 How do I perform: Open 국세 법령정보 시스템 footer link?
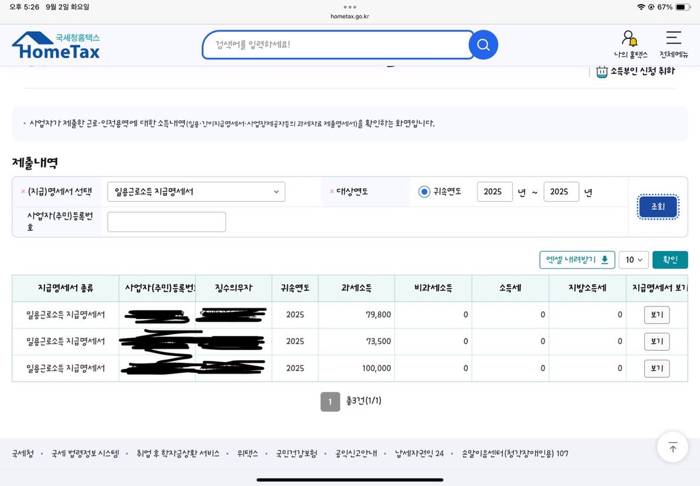click(x=85, y=454)
